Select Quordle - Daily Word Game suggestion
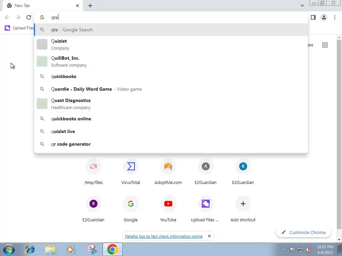The image size is (342, 256). pyautogui.click(x=171, y=89)
